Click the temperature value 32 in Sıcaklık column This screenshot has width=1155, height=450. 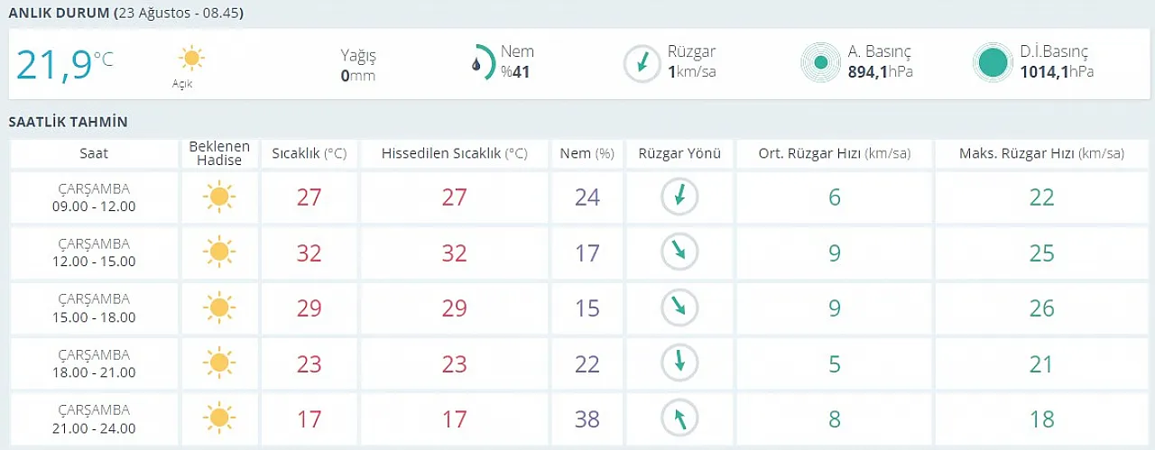[310, 253]
